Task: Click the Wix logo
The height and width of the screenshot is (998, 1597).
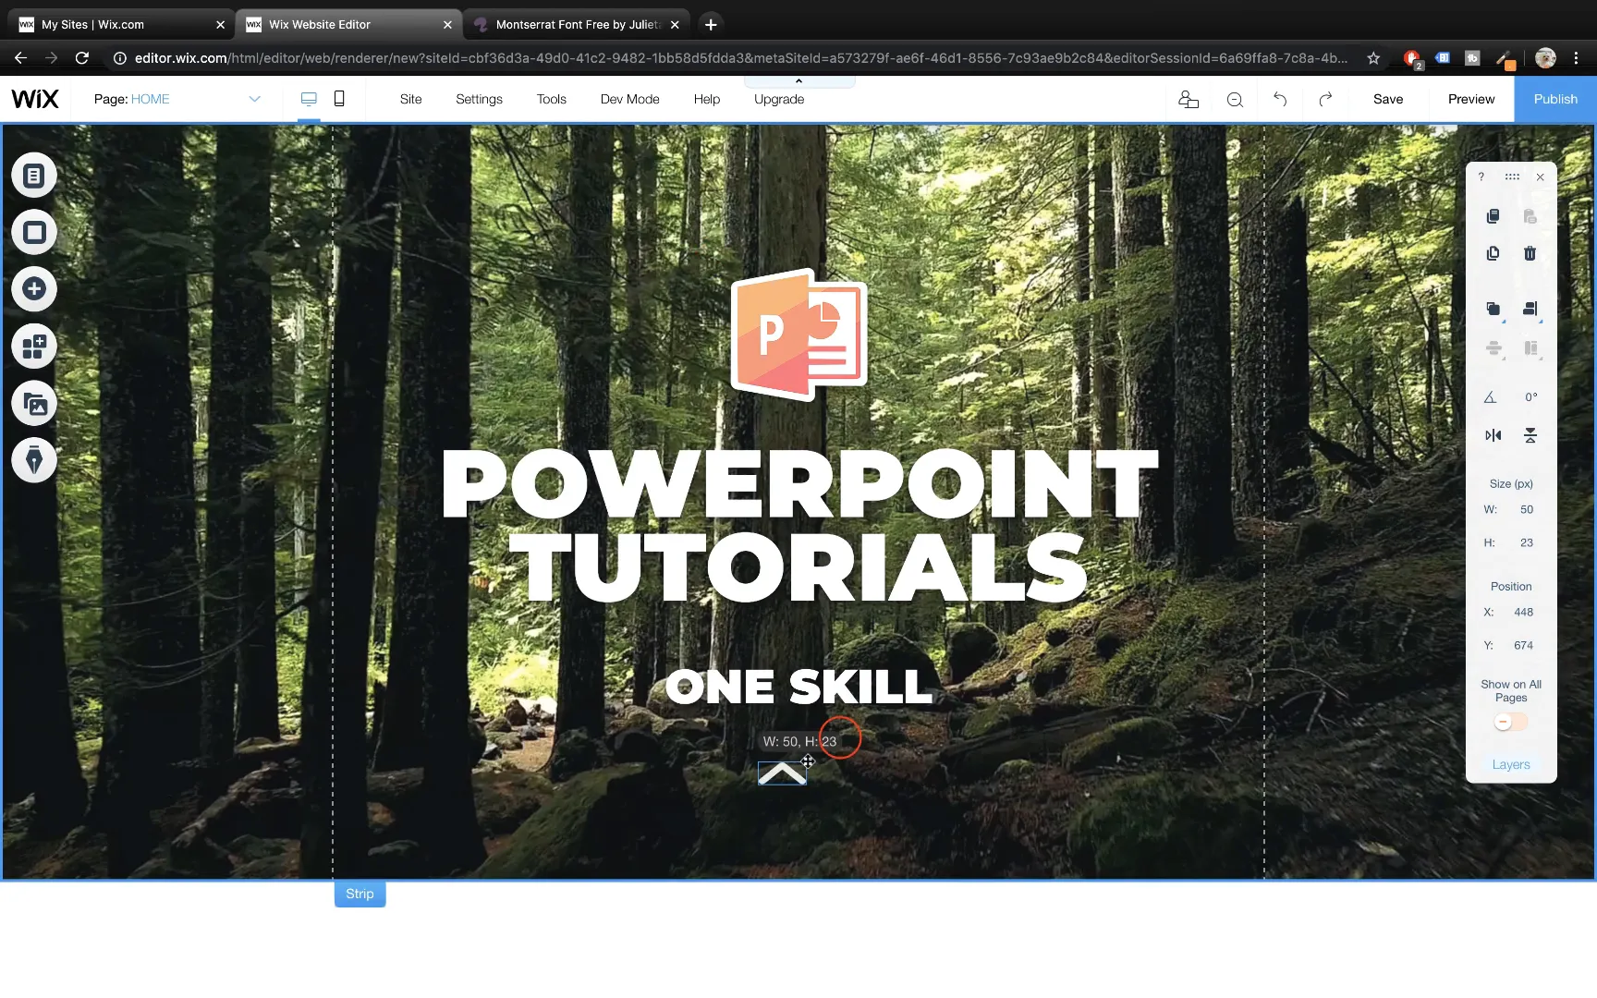Action: click(x=35, y=99)
